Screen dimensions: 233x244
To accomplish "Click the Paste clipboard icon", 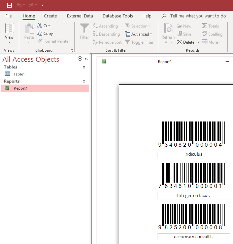I will coord(29,29).
